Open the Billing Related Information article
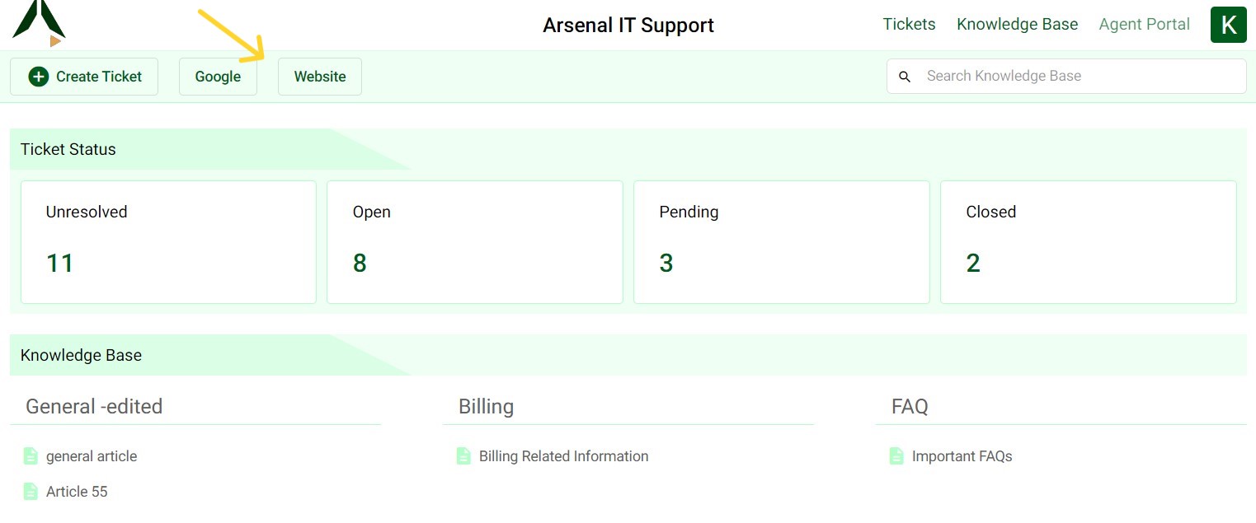Screen dimensions: 1256x523 tap(563, 455)
